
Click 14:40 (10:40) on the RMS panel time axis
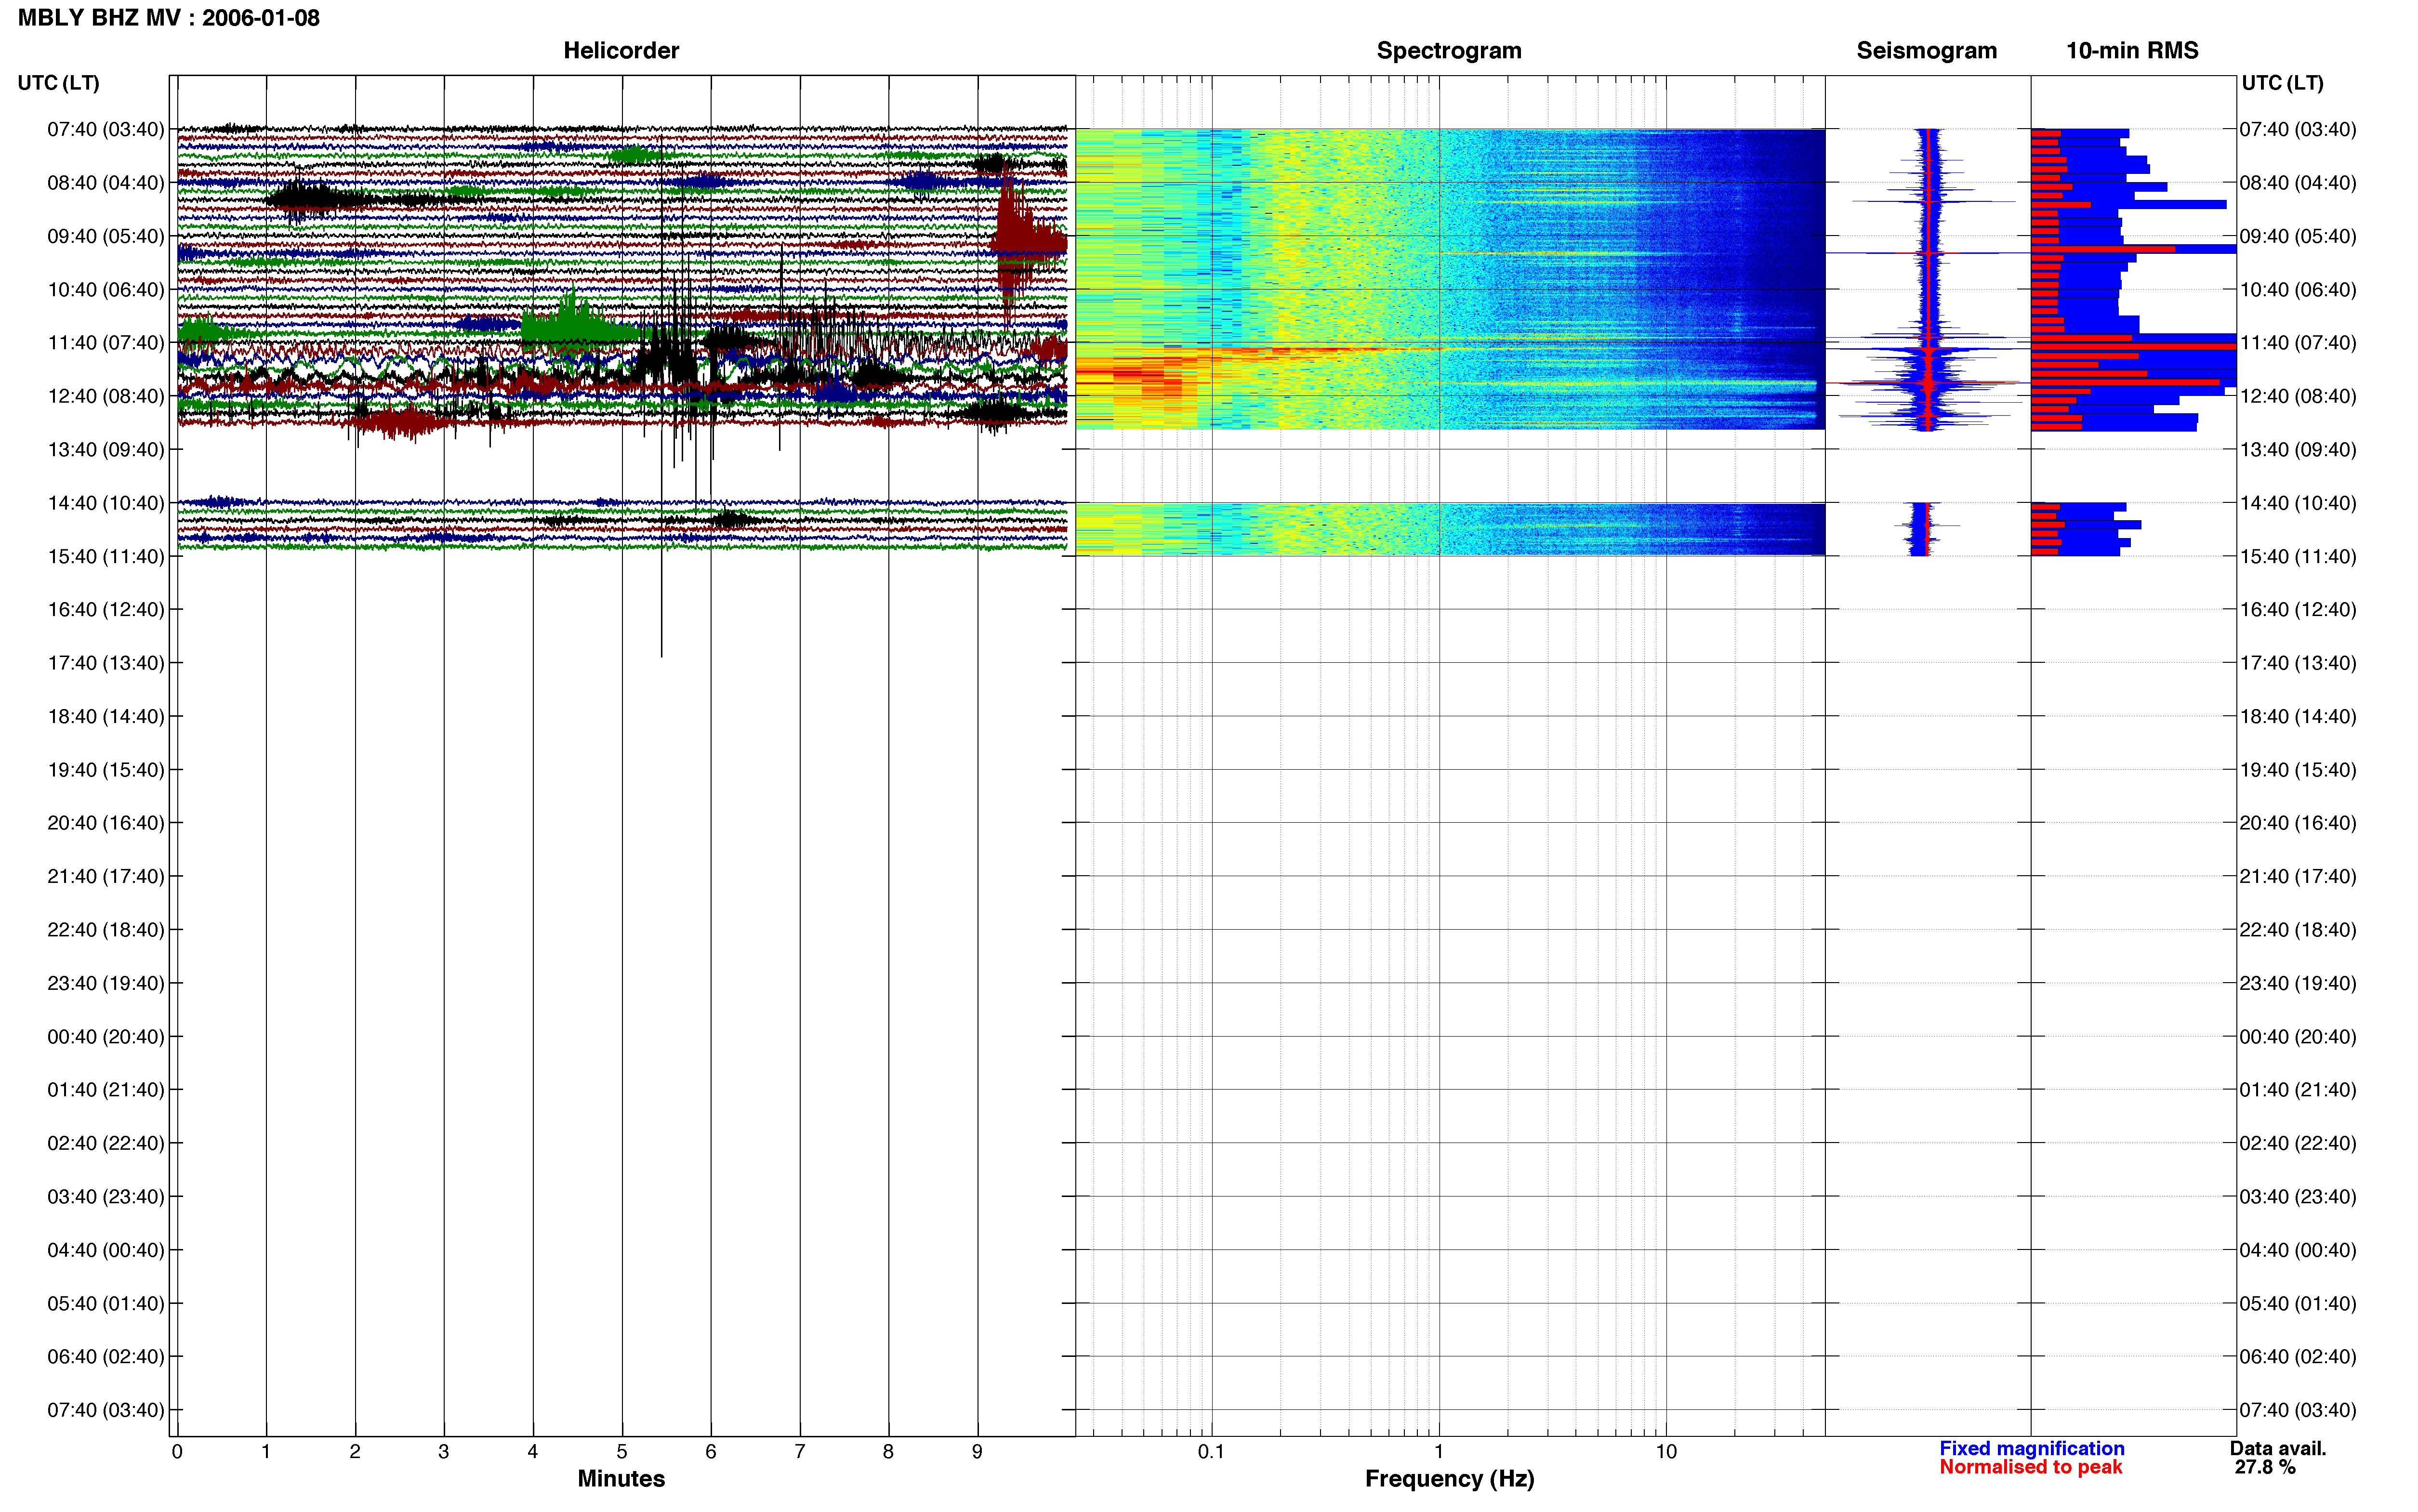pos(2298,503)
